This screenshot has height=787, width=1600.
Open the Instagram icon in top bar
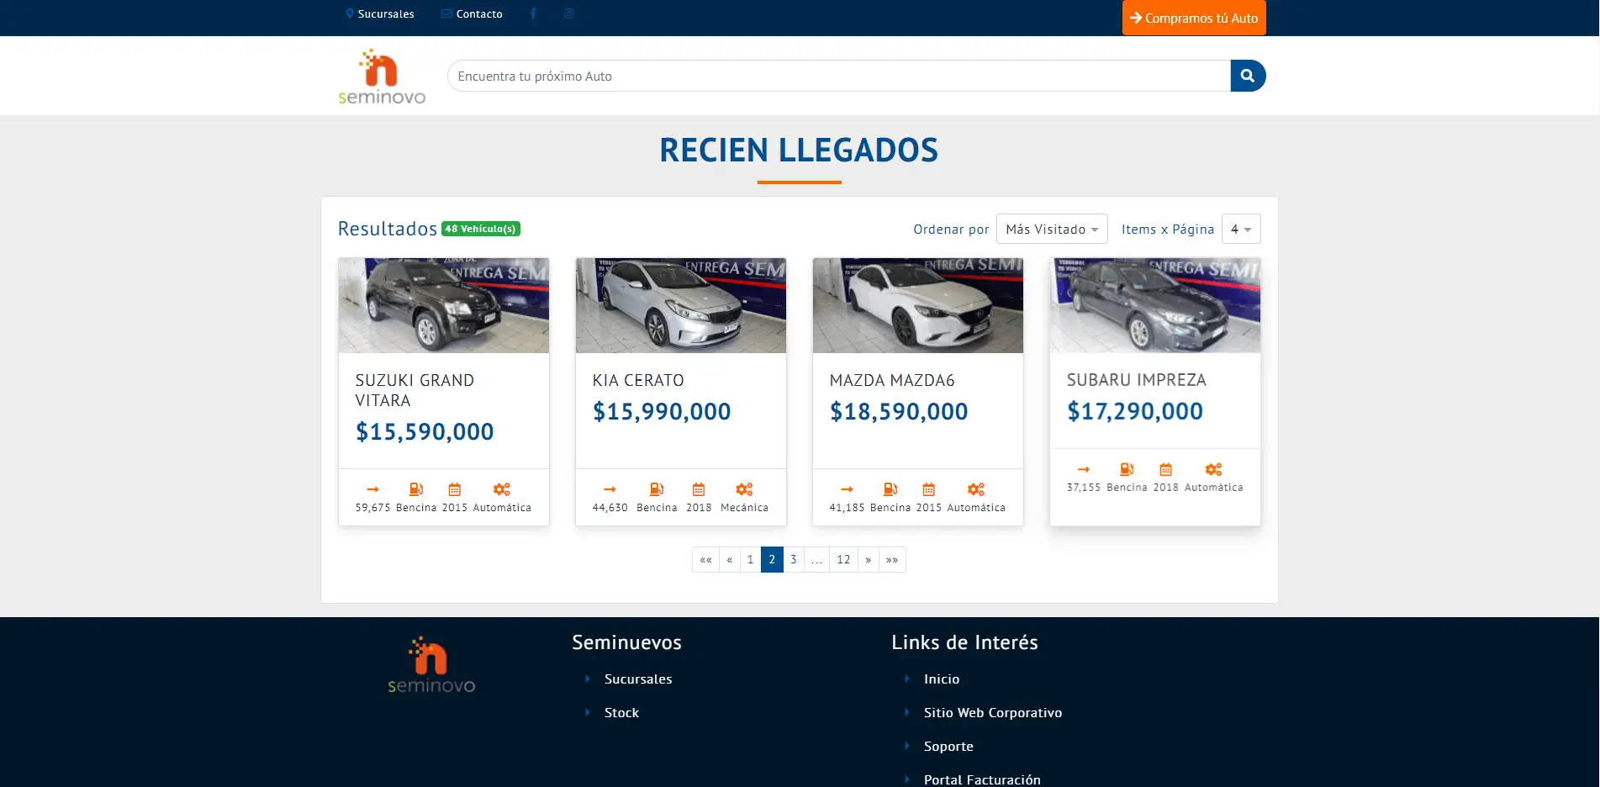(569, 13)
